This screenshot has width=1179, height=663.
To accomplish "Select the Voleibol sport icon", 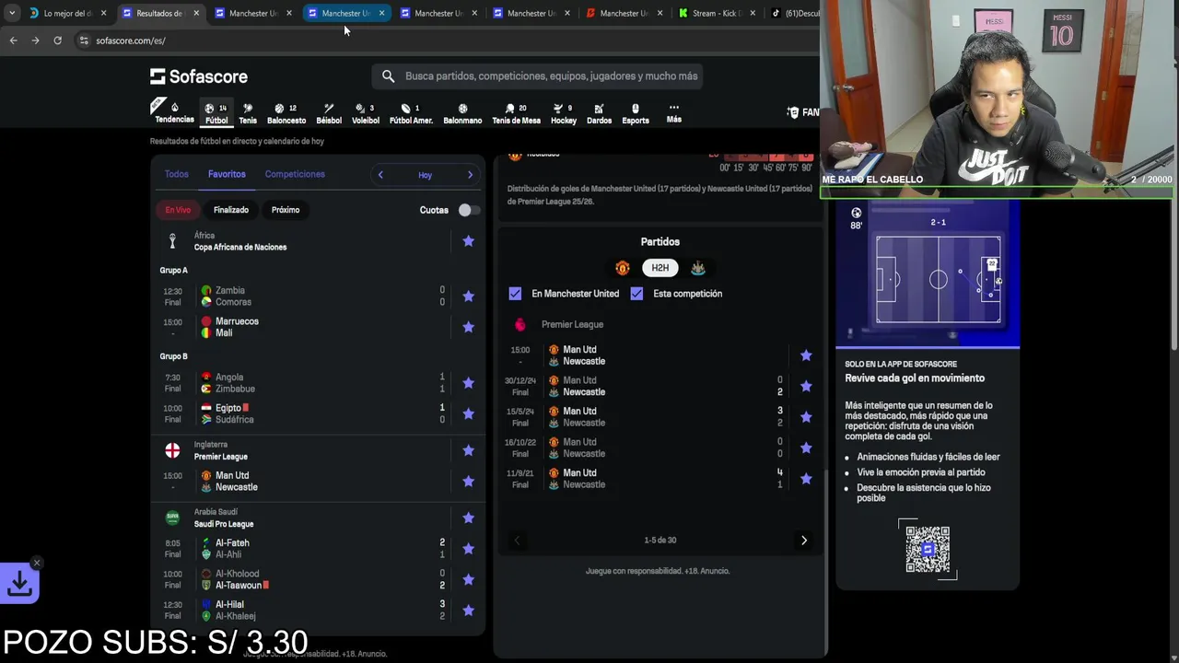I will click(x=366, y=112).
